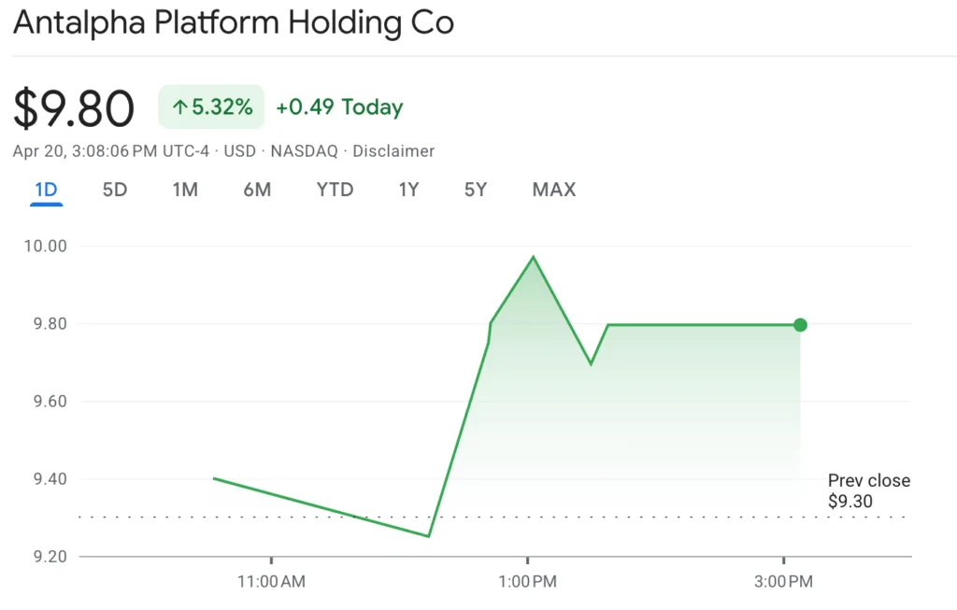Screen dimensions: 957x610
Task: Click the +0.49 Today change text
Action: pos(339,106)
